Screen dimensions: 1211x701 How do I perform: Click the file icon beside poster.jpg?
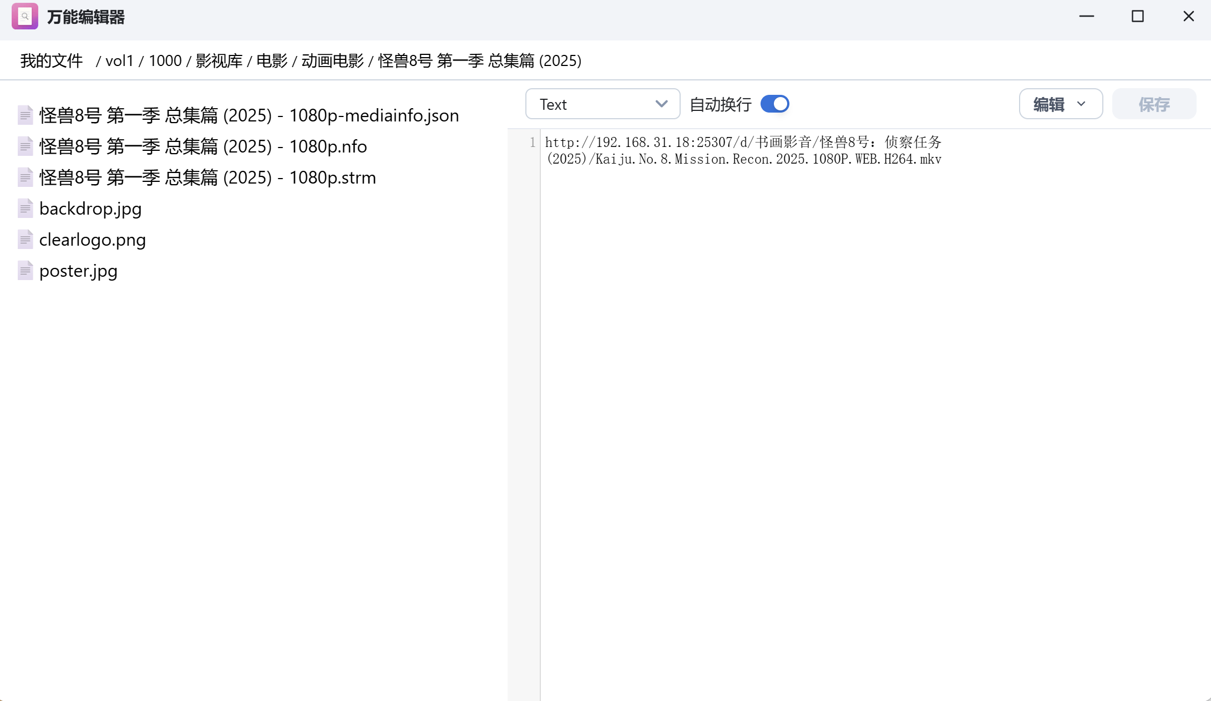tap(26, 271)
